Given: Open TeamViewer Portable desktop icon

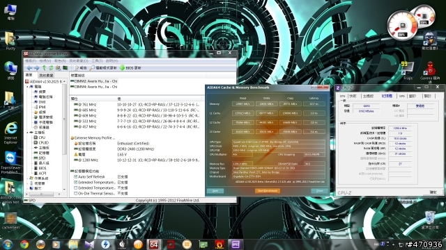Looking at the screenshot, I should click(x=11, y=162).
